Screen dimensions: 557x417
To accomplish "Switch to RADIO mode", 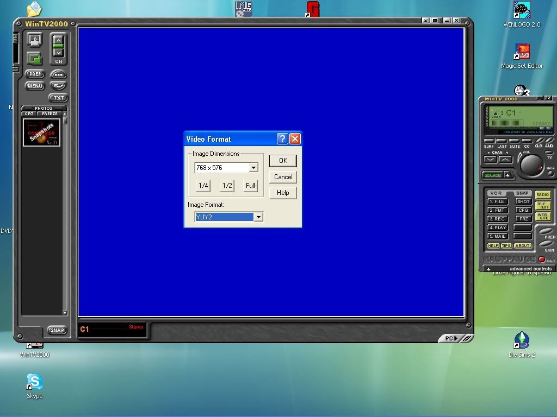I will [543, 195].
